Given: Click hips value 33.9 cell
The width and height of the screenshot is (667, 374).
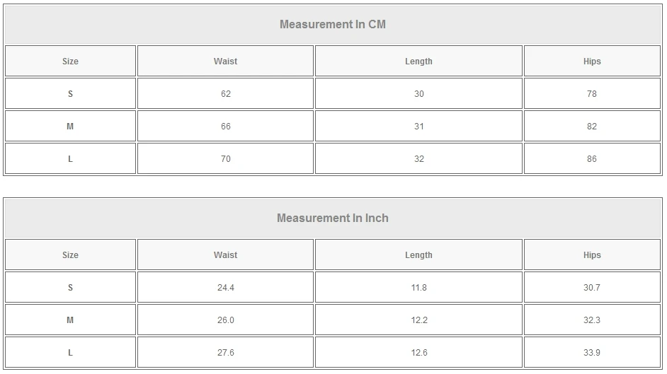Looking at the screenshot, I should (592, 353).
